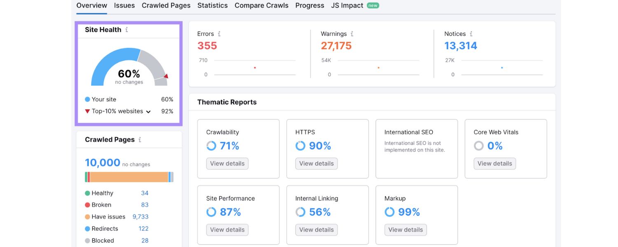Click the Notices info icon
This screenshot has width=618, height=247.
(x=471, y=34)
